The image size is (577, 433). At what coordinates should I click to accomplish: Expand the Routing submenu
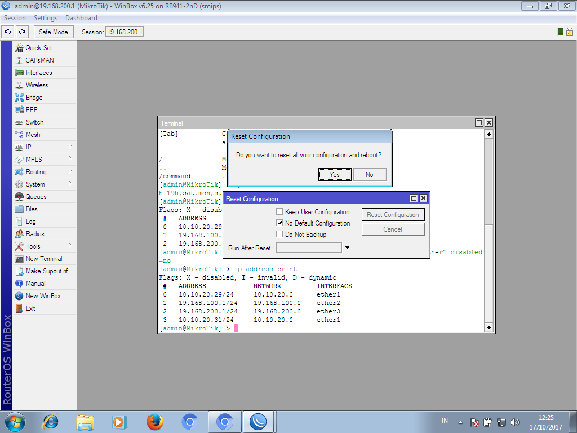70,171
